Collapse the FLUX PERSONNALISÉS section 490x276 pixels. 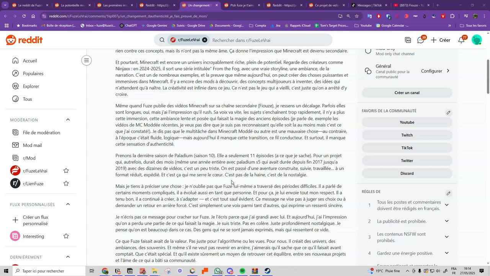[x=68, y=204]
